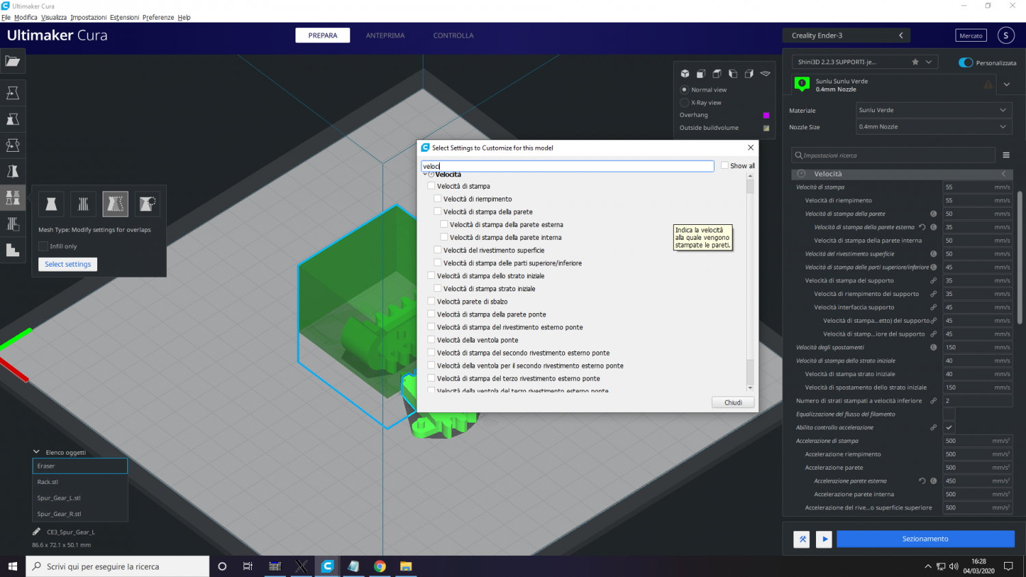
Task: Select the X-Ray view radio button
Action: click(x=684, y=103)
